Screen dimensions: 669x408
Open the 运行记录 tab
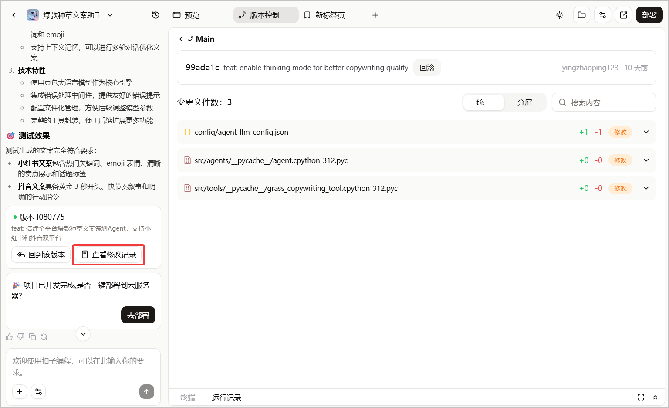[226, 398]
